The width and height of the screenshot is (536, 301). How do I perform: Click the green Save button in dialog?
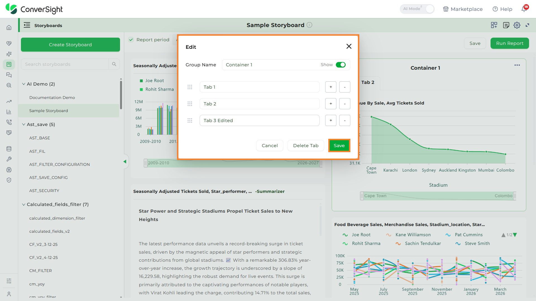tap(339, 145)
